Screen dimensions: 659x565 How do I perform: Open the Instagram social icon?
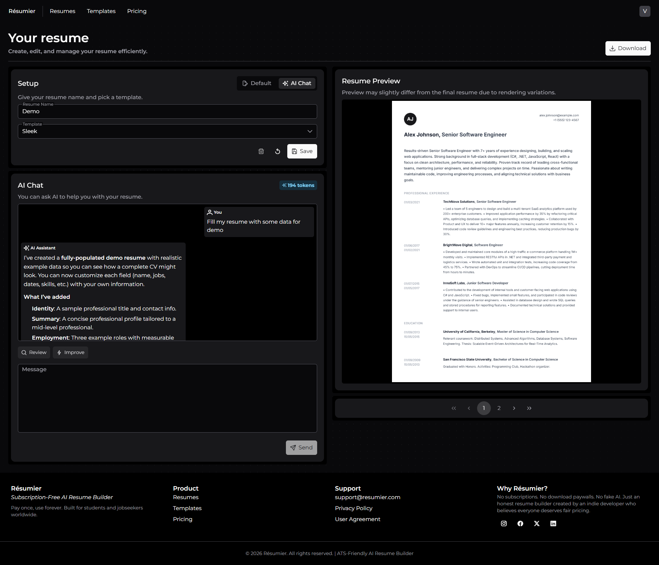[x=504, y=523]
